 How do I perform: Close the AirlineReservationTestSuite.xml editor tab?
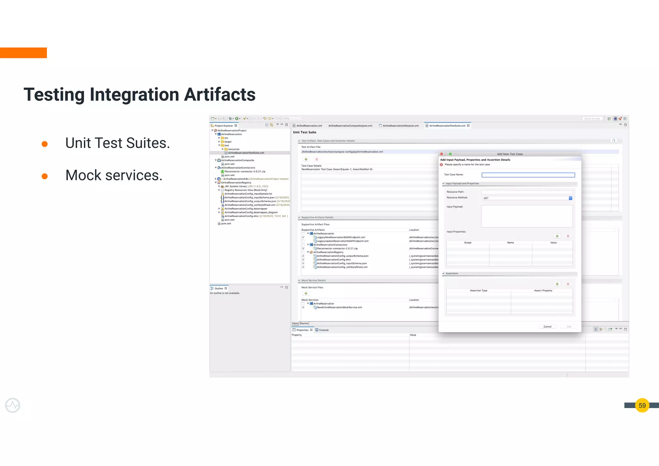point(468,126)
